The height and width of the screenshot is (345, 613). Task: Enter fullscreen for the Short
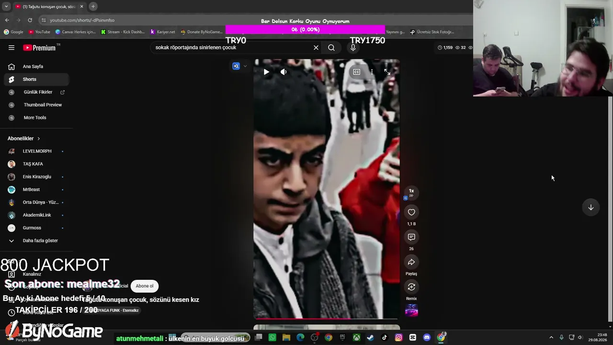pyautogui.click(x=387, y=72)
